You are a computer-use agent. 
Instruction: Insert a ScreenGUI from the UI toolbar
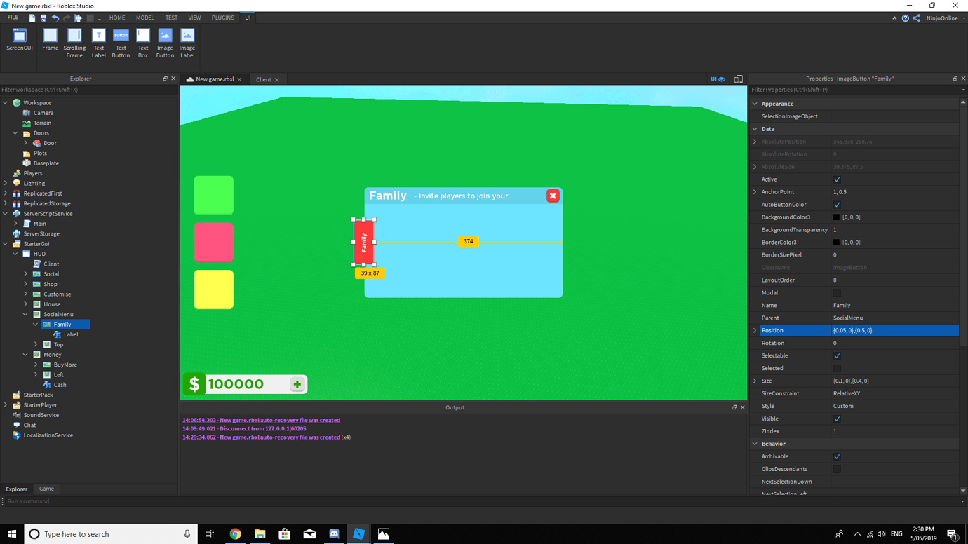point(19,39)
